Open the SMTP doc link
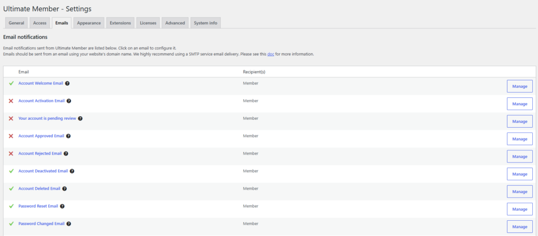Screen dimensions: 538x236 click(271, 54)
